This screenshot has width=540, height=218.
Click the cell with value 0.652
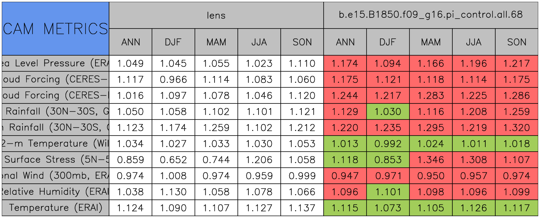point(173,160)
